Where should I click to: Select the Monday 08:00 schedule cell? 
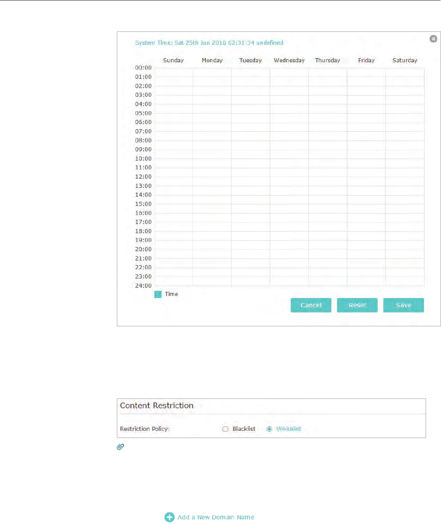[x=212, y=145]
